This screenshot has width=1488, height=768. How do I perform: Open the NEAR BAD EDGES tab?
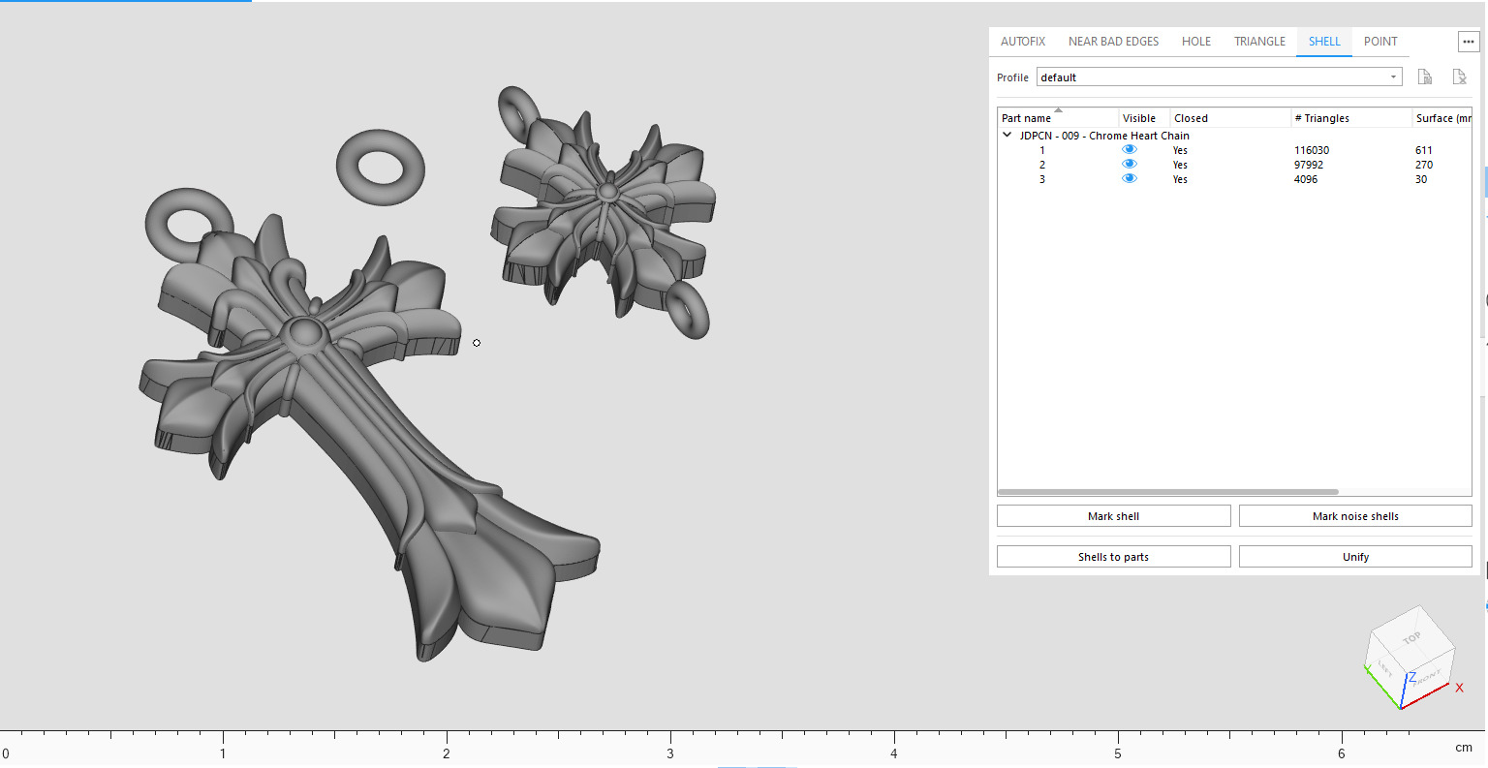pos(1113,42)
